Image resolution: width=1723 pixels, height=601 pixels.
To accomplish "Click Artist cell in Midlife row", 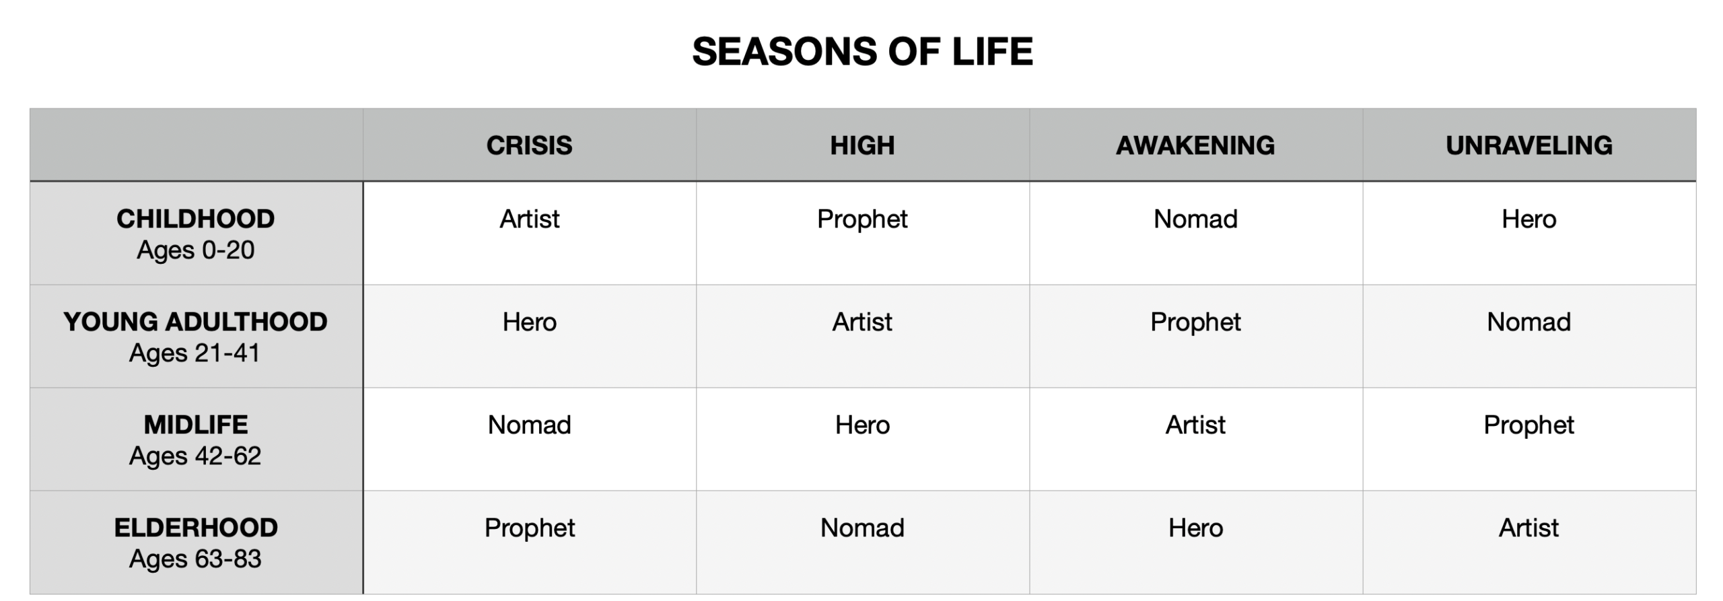I will click(x=1195, y=425).
